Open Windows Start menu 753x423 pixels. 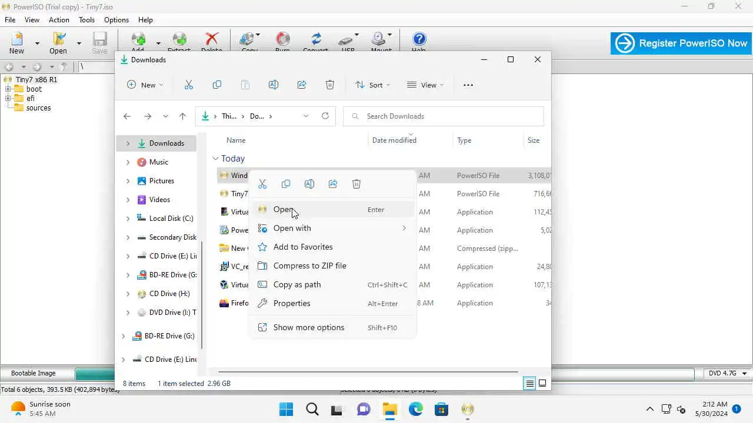tap(286, 409)
